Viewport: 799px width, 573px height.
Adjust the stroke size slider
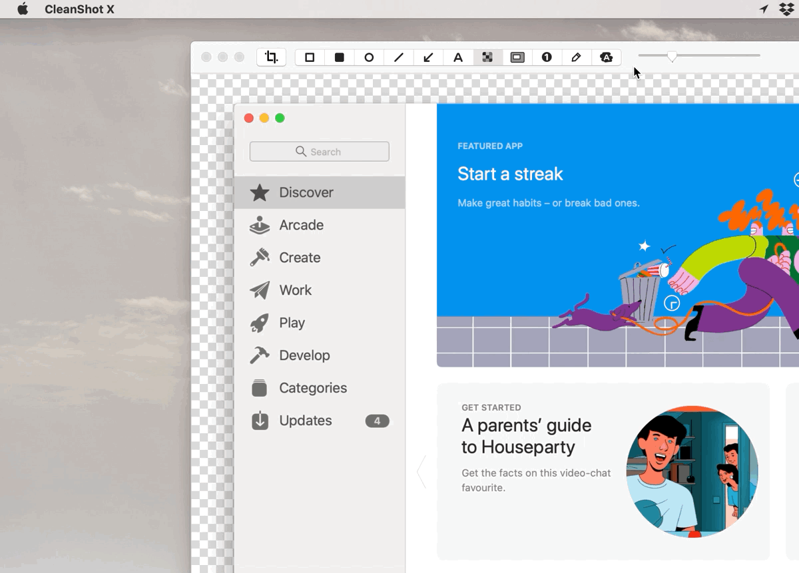[672, 57]
